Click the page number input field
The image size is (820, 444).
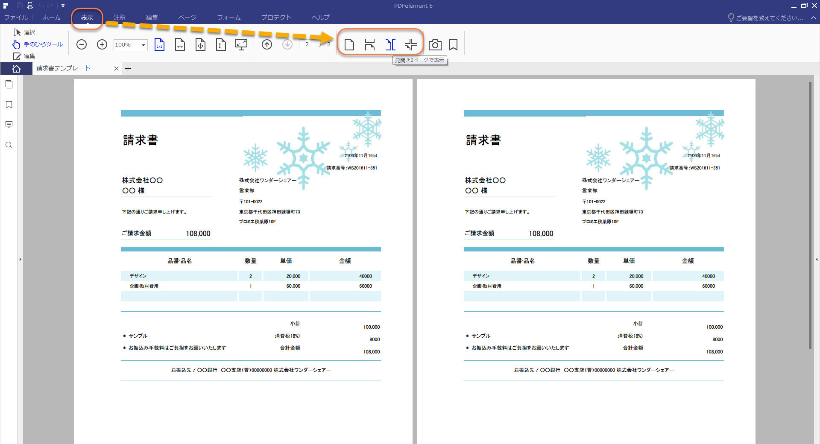pyautogui.click(x=307, y=44)
